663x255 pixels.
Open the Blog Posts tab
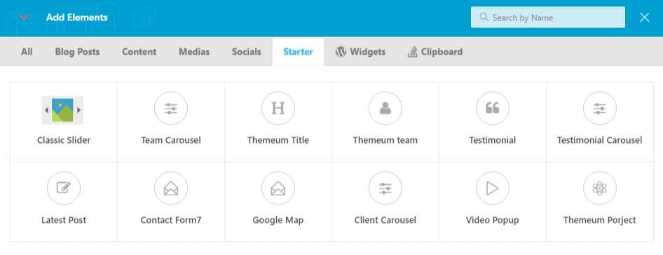pos(77,52)
